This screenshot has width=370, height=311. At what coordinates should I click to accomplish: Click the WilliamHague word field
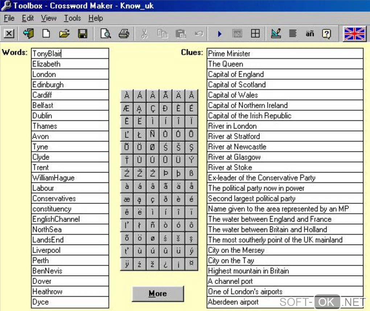click(x=70, y=178)
